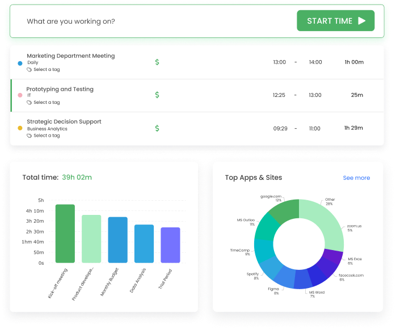396x330 pixels.
Task: Click yellow color dot beside Strategic Decision Support
Action: (20, 128)
